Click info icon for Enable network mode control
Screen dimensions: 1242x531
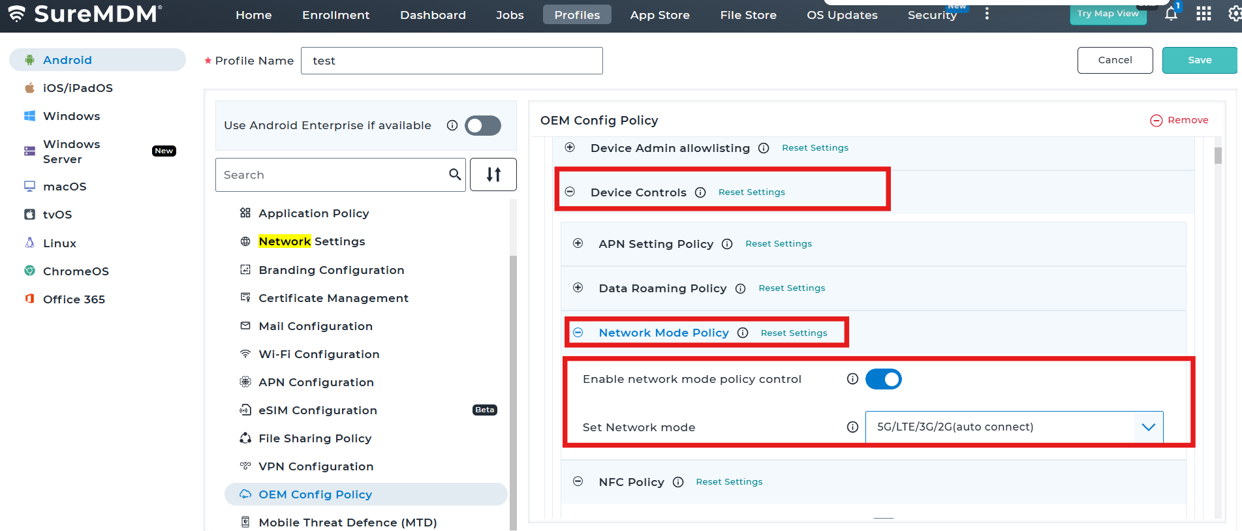click(852, 379)
